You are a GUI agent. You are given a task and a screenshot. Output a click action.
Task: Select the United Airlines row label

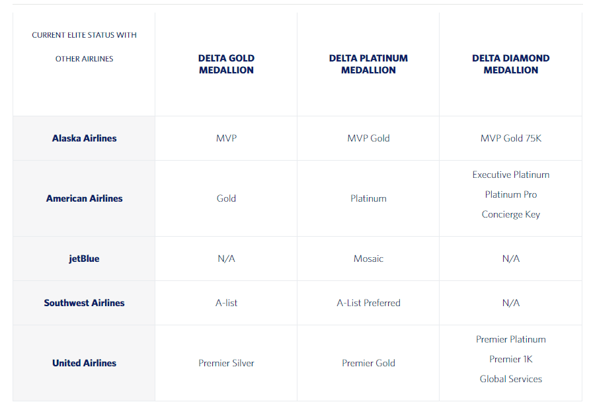[84, 363]
